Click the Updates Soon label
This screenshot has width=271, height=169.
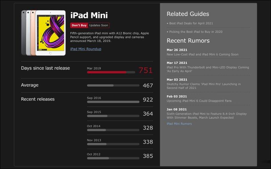[99, 25]
